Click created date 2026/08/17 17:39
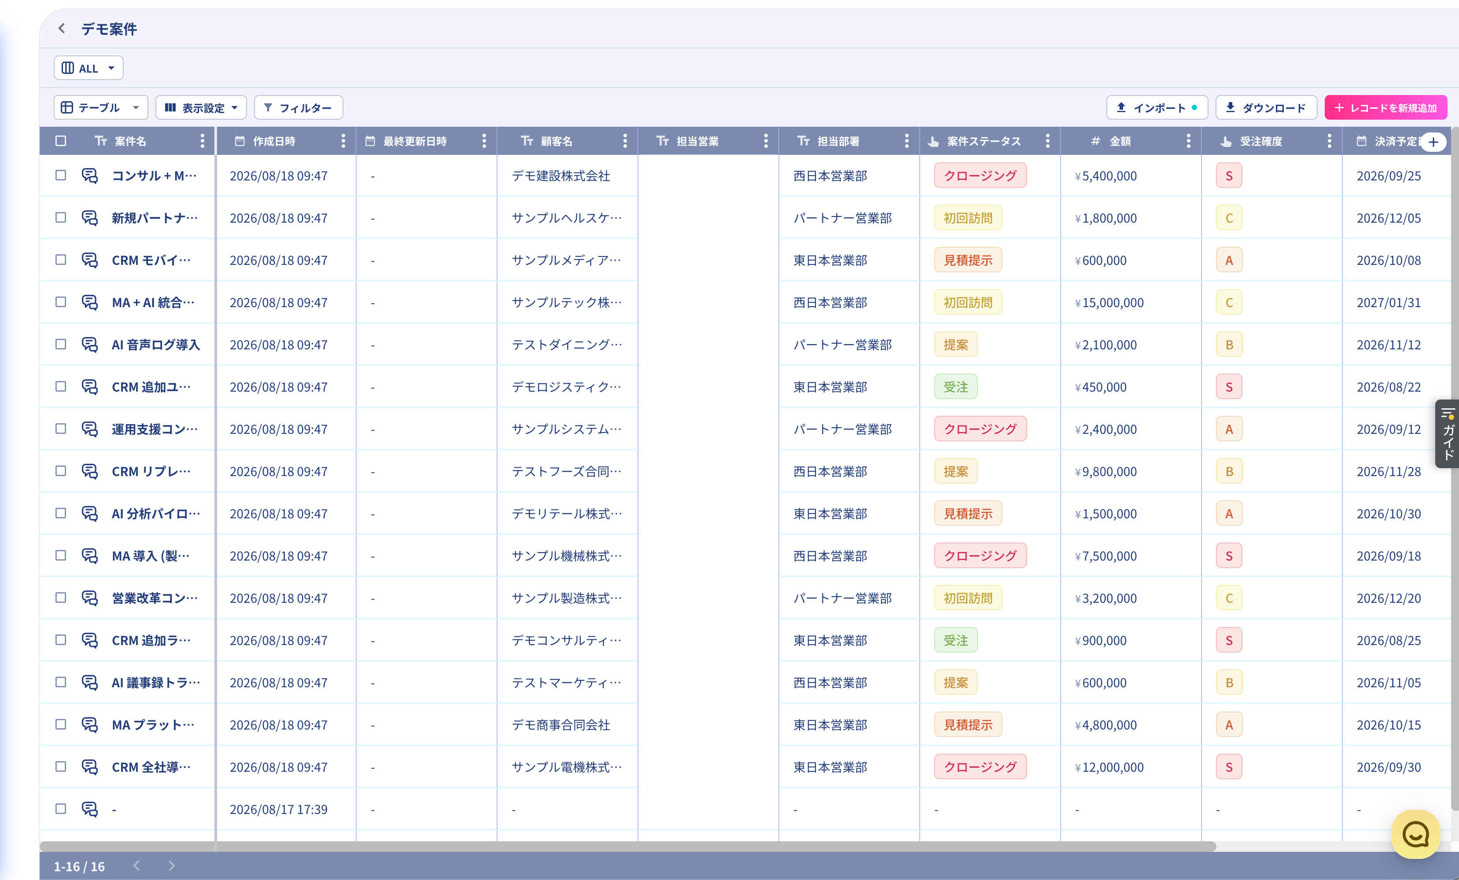The image size is (1459, 880). pyautogui.click(x=278, y=809)
